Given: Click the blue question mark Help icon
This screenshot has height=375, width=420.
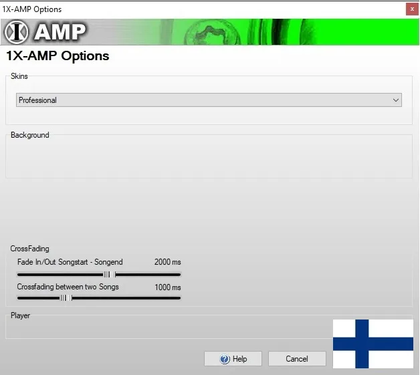Looking at the screenshot, I should click(225, 359).
